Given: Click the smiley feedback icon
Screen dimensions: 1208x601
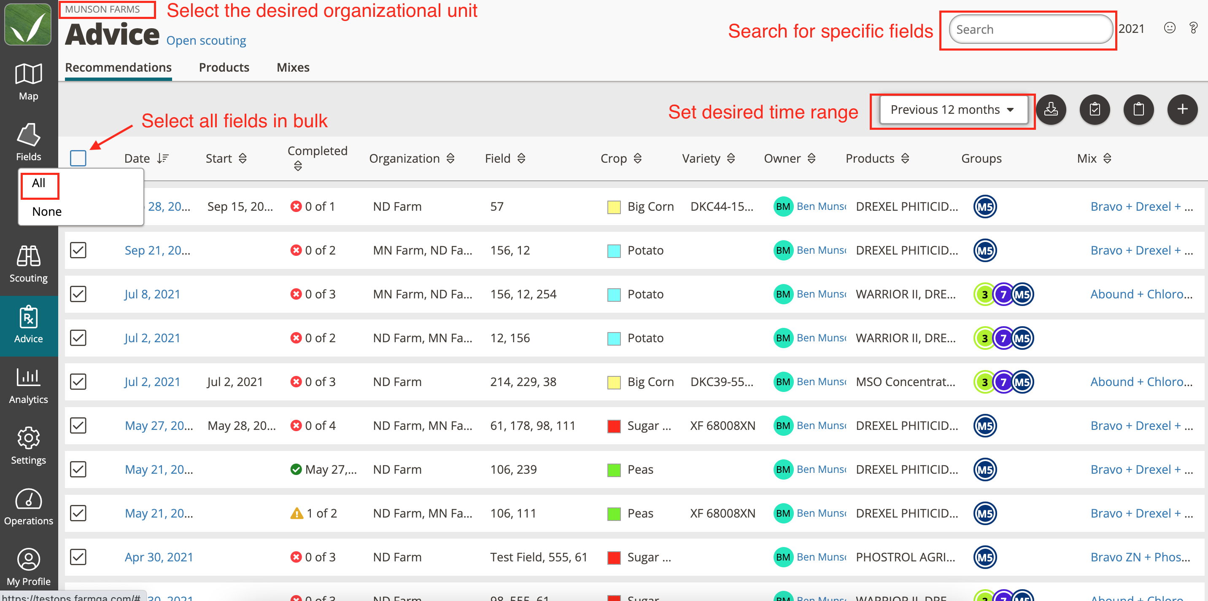Looking at the screenshot, I should click(x=1170, y=28).
